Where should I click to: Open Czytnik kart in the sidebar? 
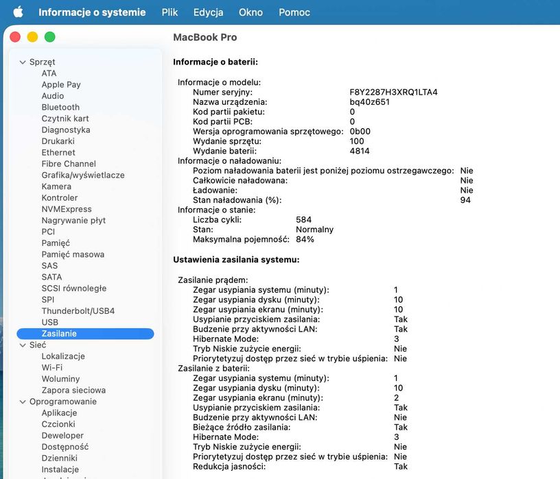pyautogui.click(x=65, y=119)
